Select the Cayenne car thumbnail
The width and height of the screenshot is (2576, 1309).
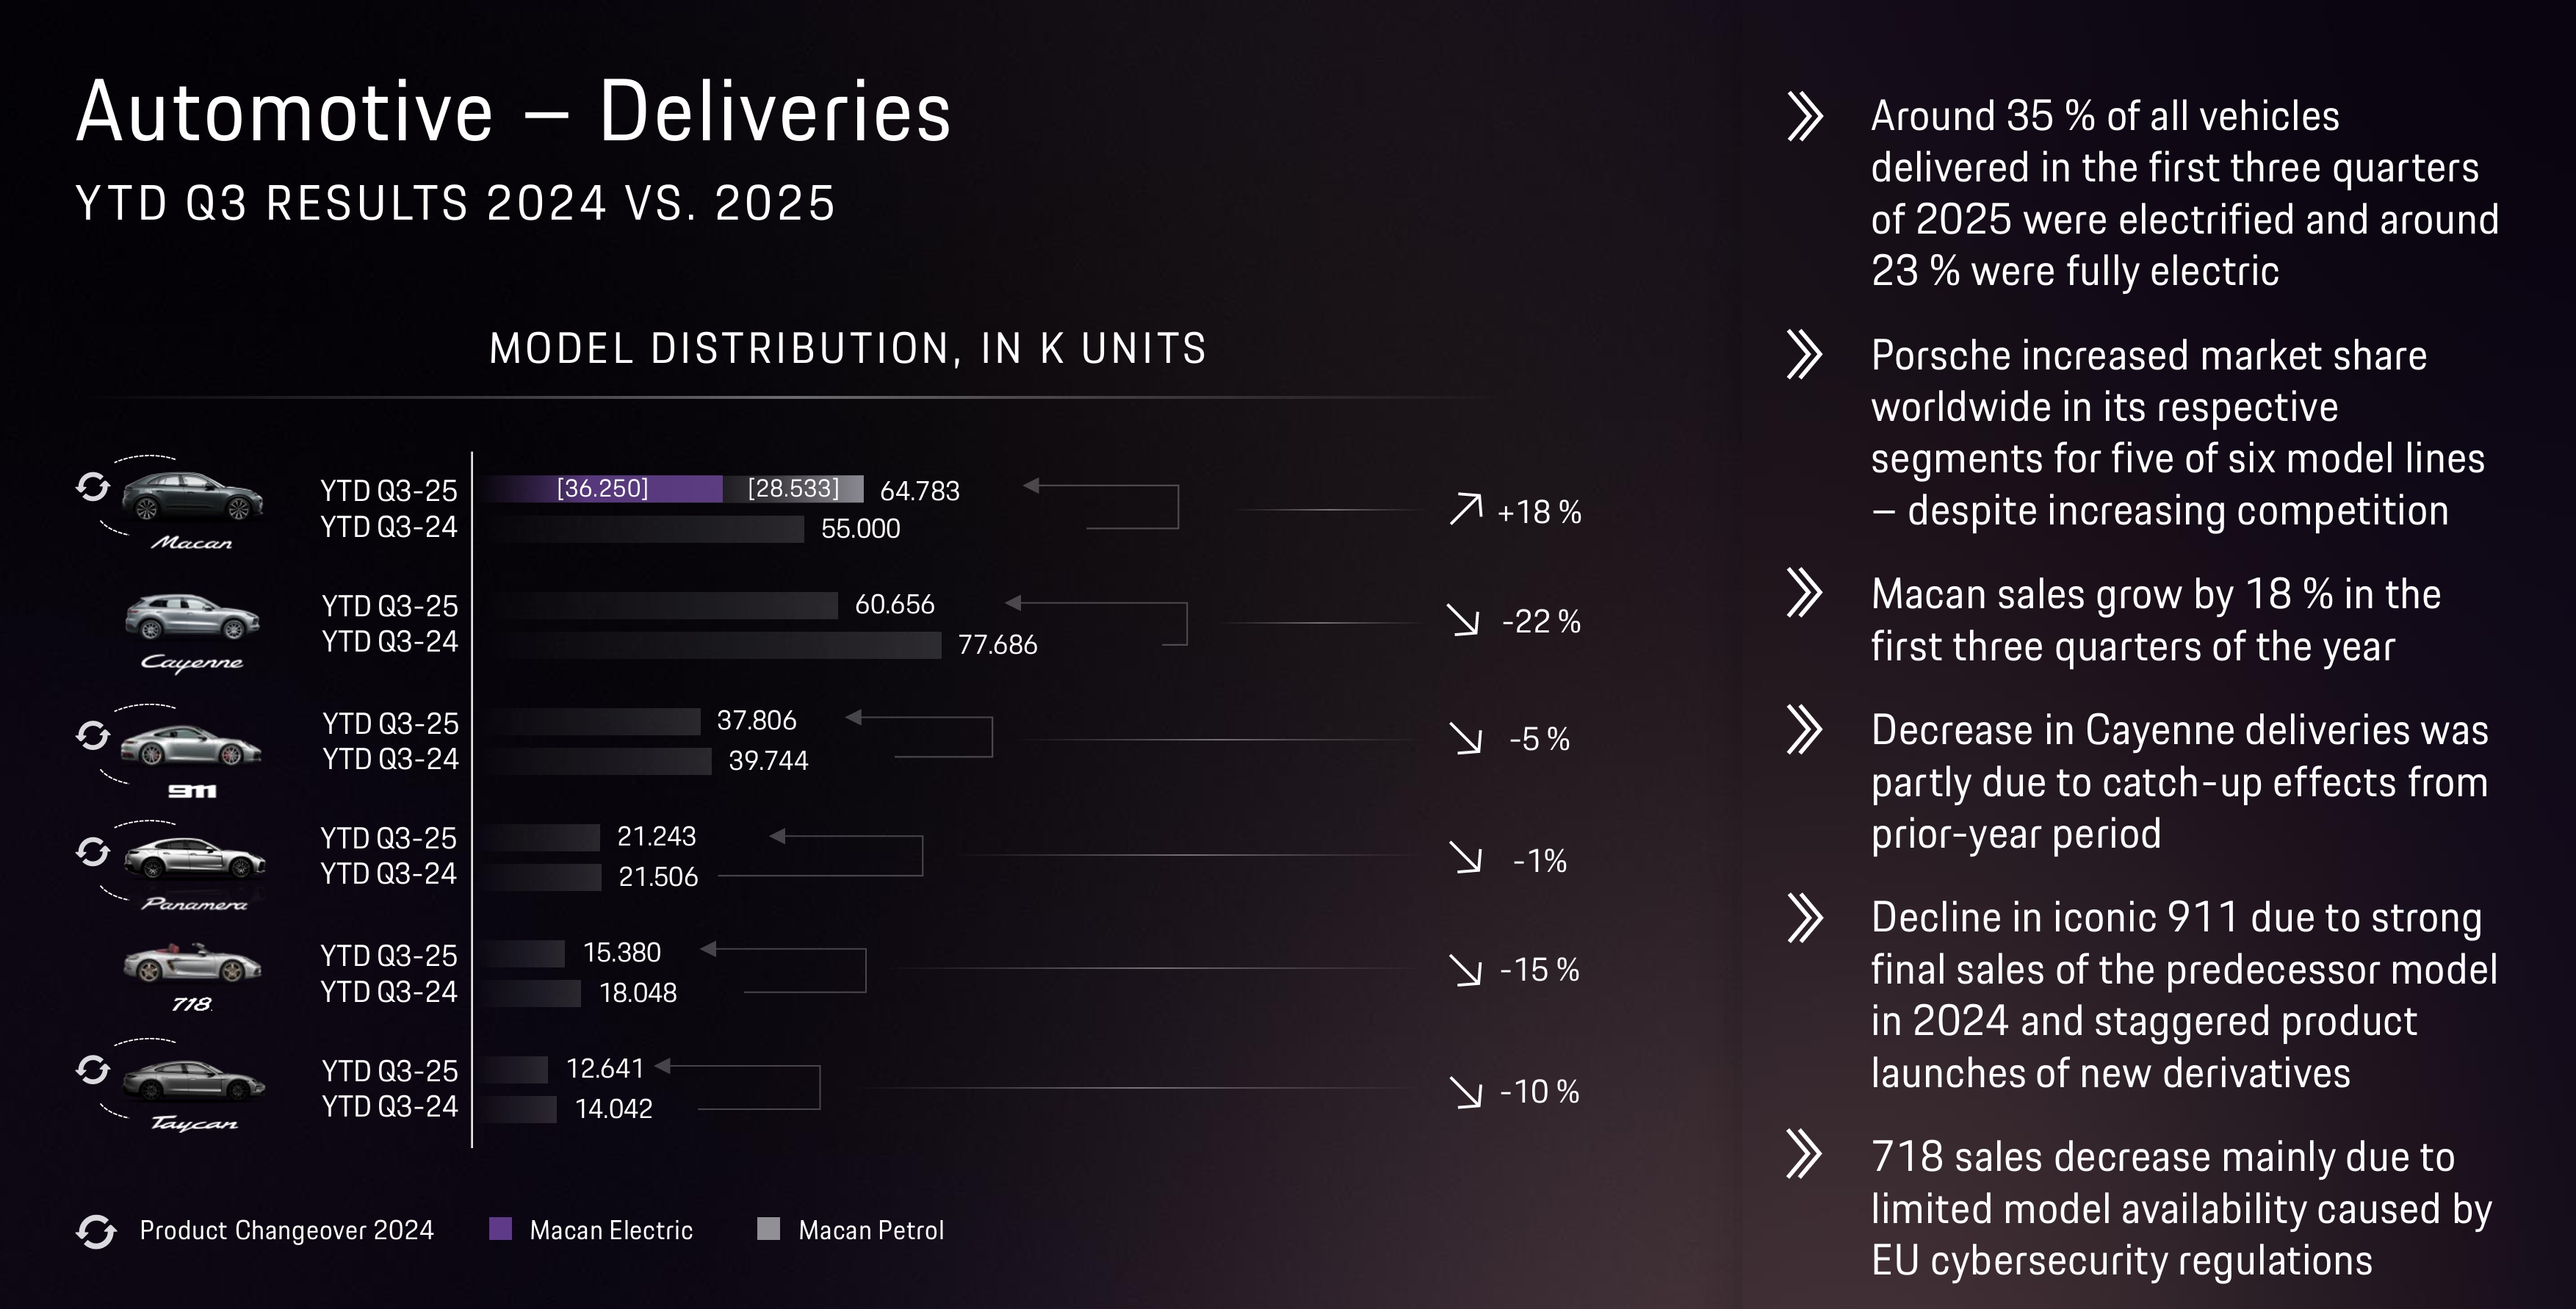(192, 617)
